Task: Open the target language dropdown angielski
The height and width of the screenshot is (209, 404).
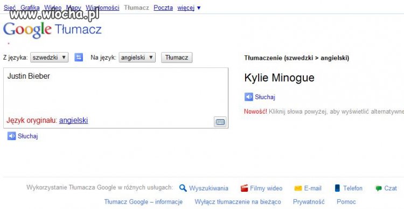Action: pyautogui.click(x=137, y=58)
